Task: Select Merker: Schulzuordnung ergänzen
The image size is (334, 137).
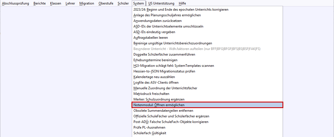Action: click(x=208, y=99)
